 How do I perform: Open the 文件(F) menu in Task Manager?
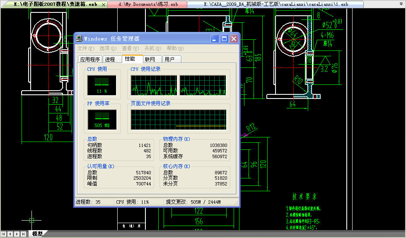[x=85, y=48]
